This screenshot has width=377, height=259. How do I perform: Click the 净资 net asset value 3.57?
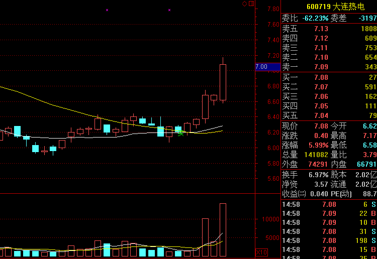pos(321,184)
